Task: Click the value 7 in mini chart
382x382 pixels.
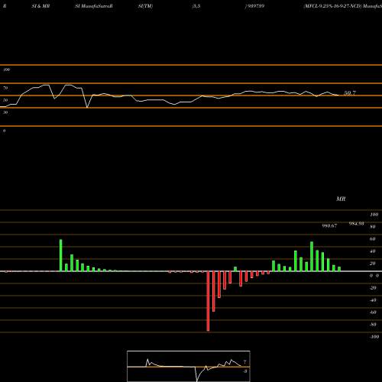Action: pyautogui.click(x=244, y=362)
